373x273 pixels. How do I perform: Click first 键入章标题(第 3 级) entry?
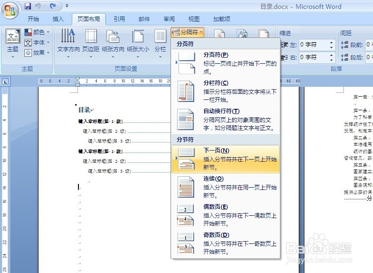tap(109, 141)
